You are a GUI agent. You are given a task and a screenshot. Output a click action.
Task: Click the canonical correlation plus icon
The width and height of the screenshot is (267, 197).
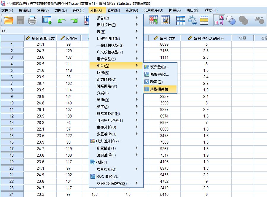(147, 89)
